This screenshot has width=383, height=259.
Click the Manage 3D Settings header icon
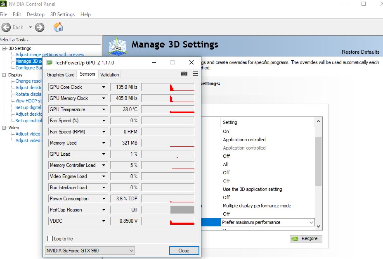pos(118,46)
